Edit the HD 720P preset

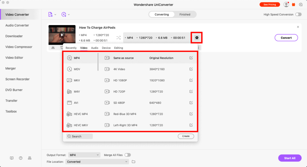pyautogui.click(x=191, y=91)
